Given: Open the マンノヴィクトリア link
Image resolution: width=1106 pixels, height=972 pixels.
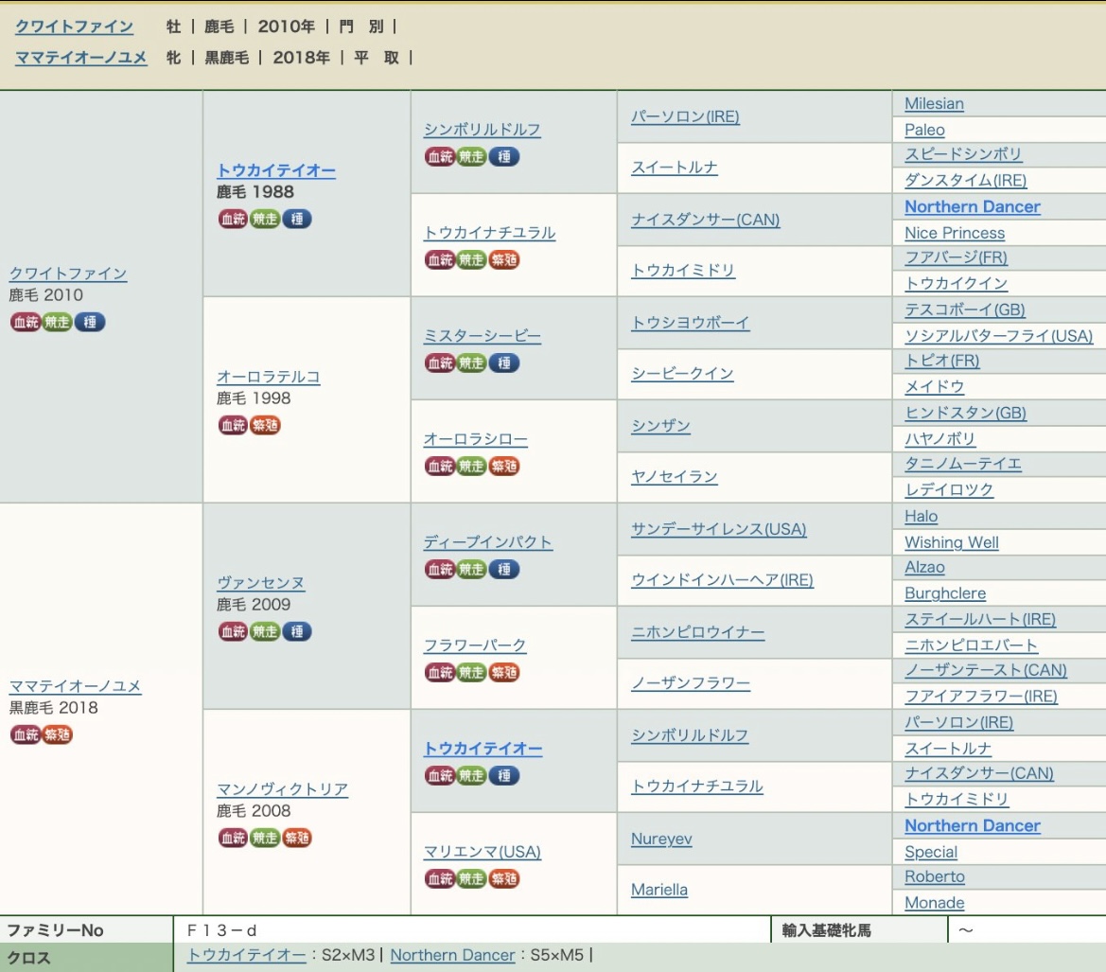Looking at the screenshot, I should click(x=282, y=789).
